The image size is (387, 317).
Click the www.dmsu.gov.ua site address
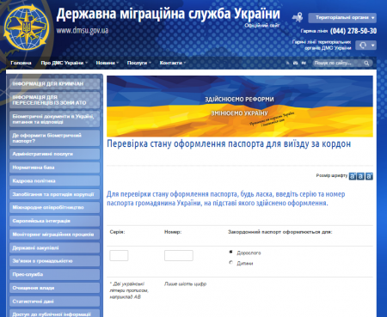[x=83, y=30]
